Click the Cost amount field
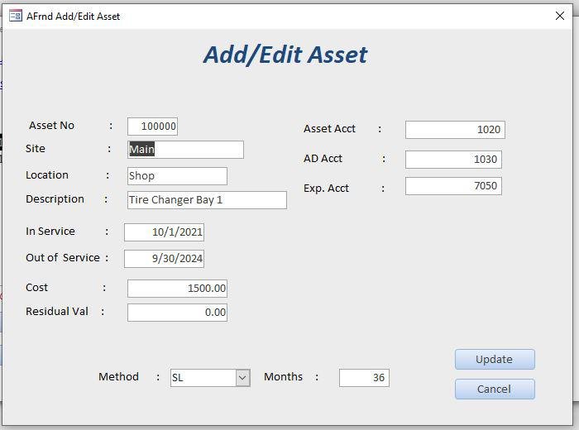Screen dimensions: 579x430 click(x=177, y=289)
